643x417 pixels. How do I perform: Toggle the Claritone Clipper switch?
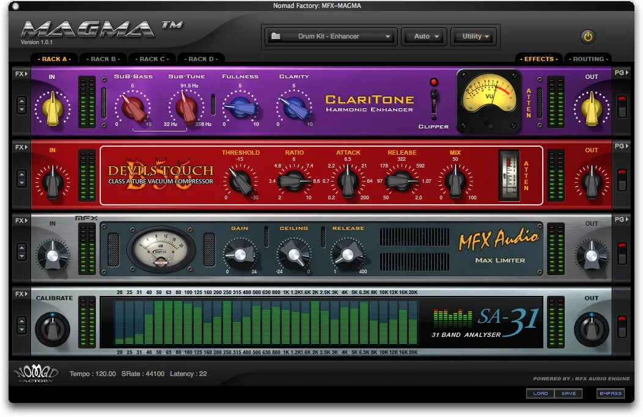point(433,101)
